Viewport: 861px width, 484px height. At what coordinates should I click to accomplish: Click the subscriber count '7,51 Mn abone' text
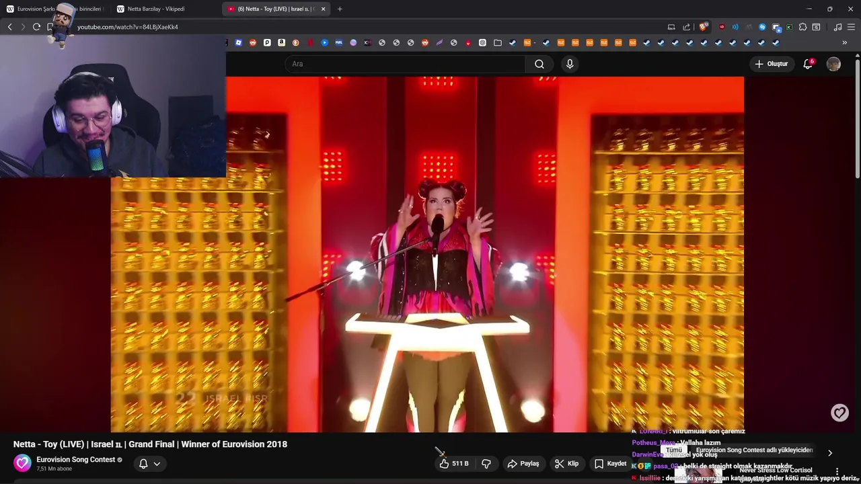click(54, 469)
